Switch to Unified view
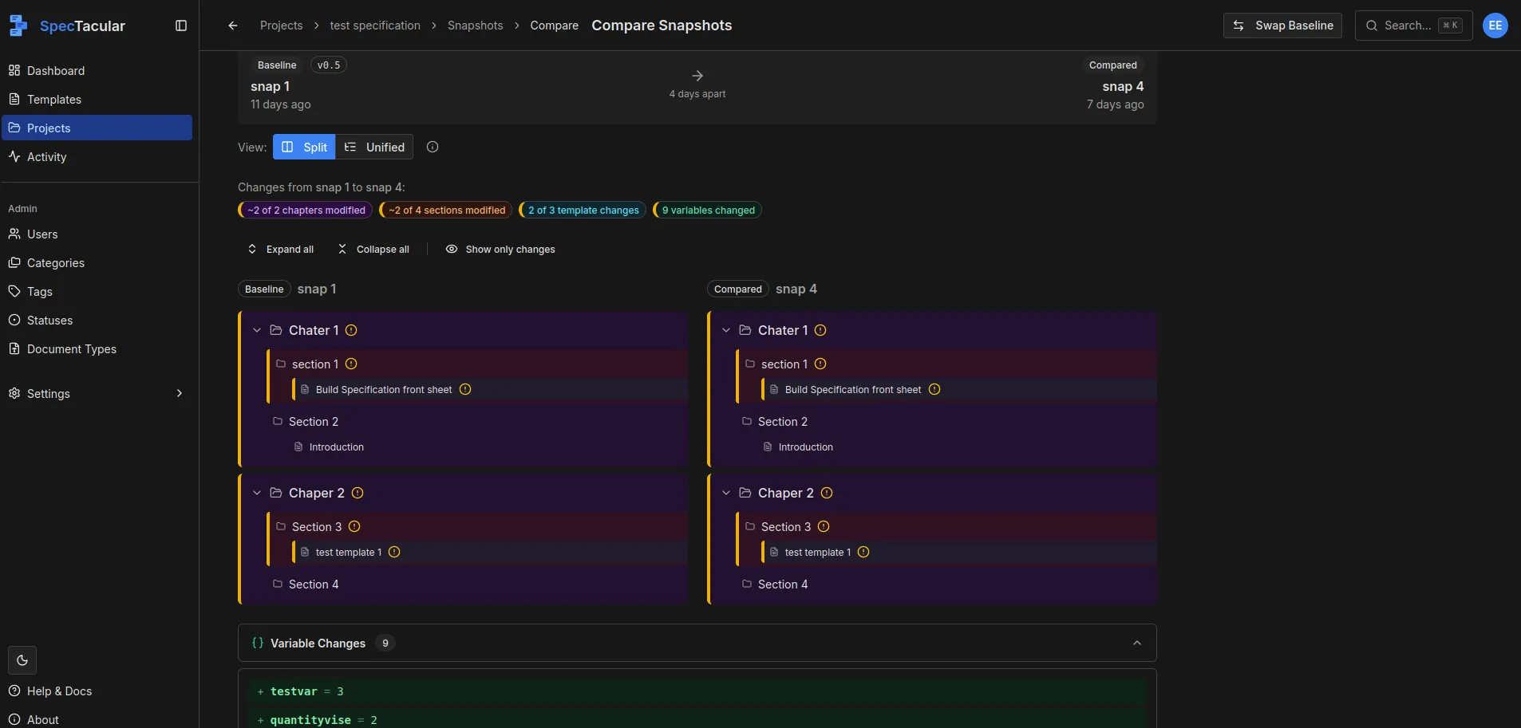The image size is (1521, 728). coord(374,147)
